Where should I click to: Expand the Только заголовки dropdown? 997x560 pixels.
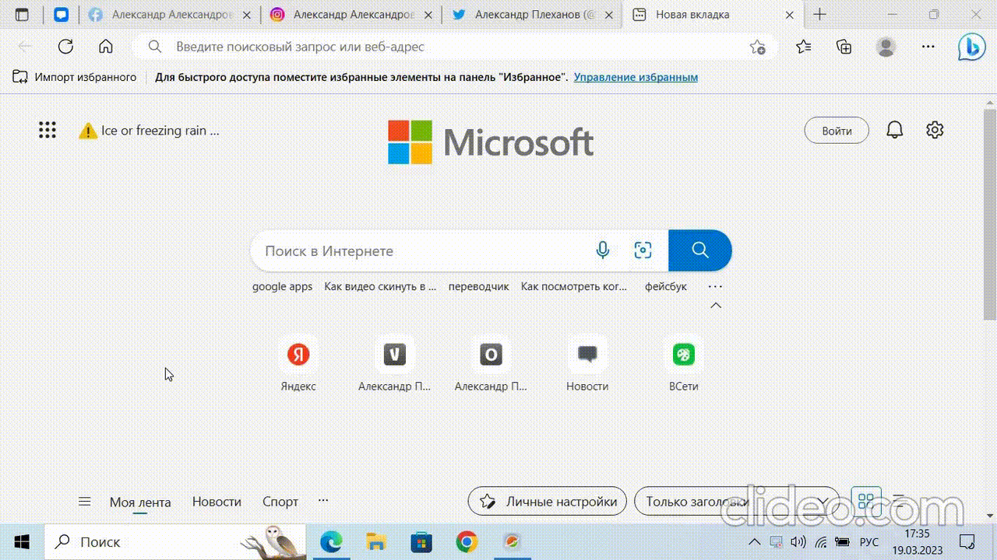tap(737, 502)
